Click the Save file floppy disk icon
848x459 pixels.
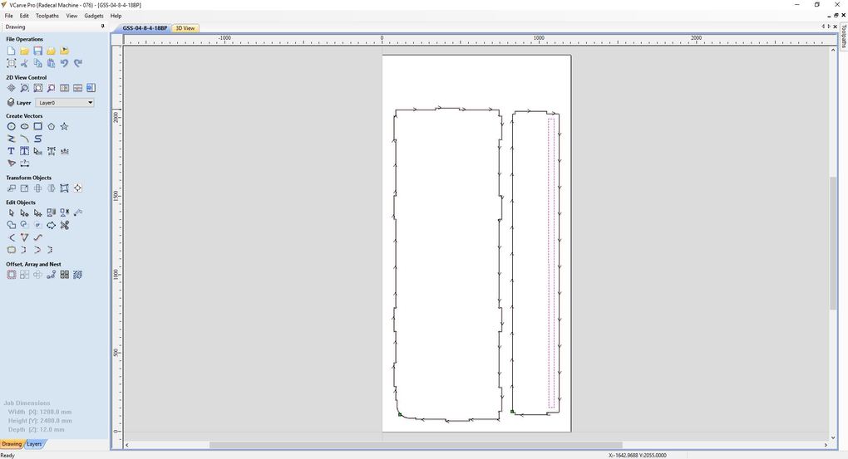point(37,51)
